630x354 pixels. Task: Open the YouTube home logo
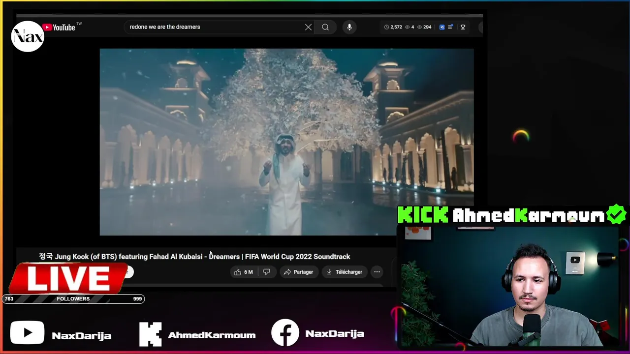[59, 27]
